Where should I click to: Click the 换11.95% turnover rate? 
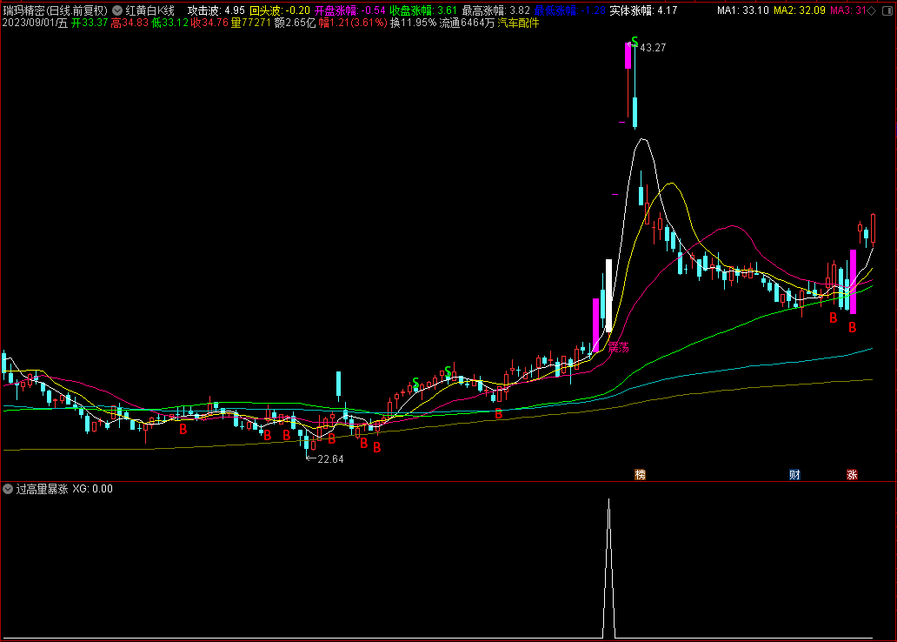click(413, 23)
